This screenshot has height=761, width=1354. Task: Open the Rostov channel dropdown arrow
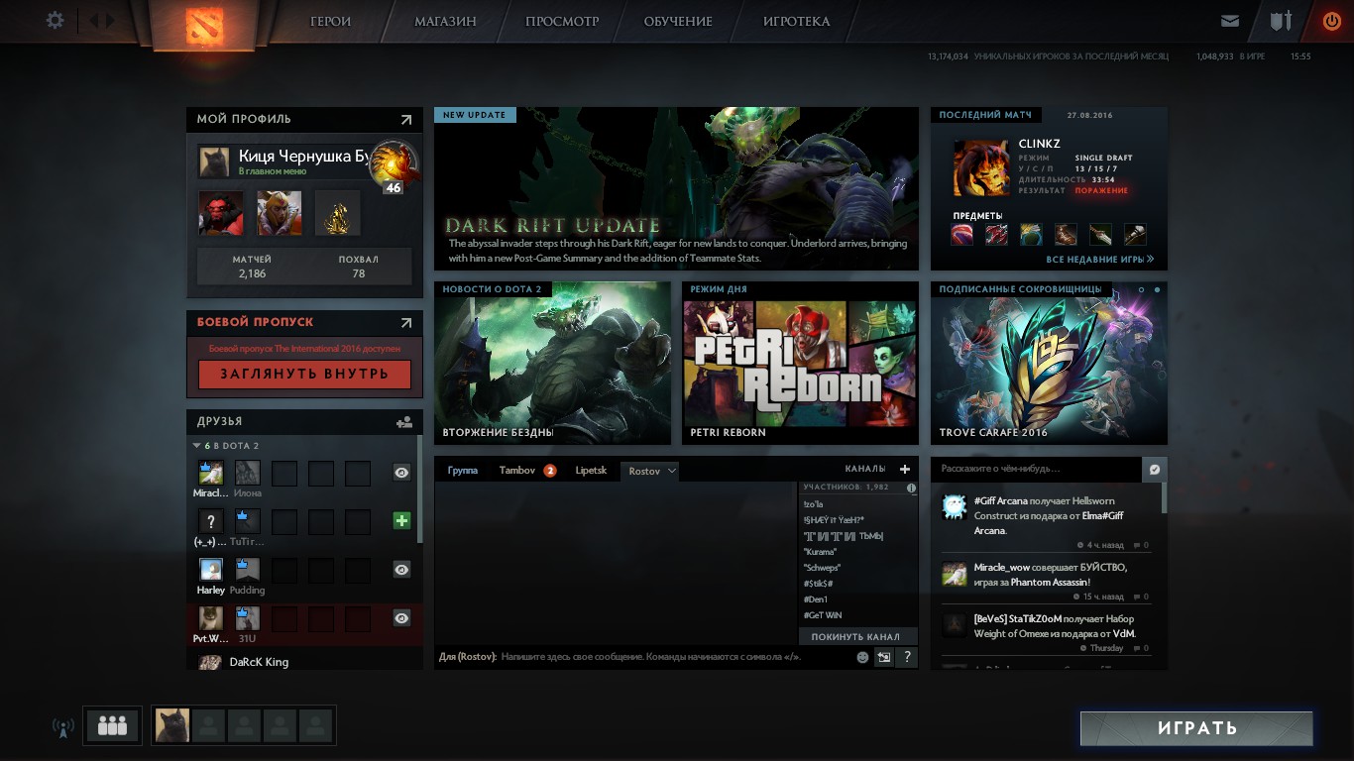tap(671, 471)
